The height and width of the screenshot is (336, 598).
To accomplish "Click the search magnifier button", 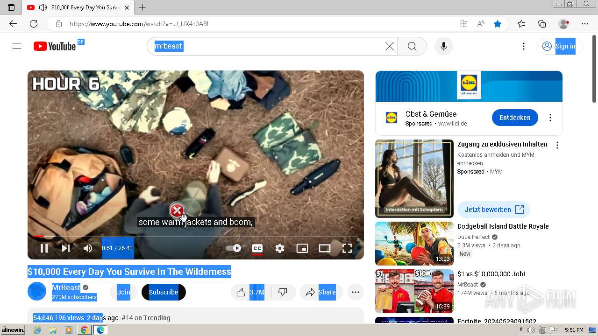I will (412, 46).
